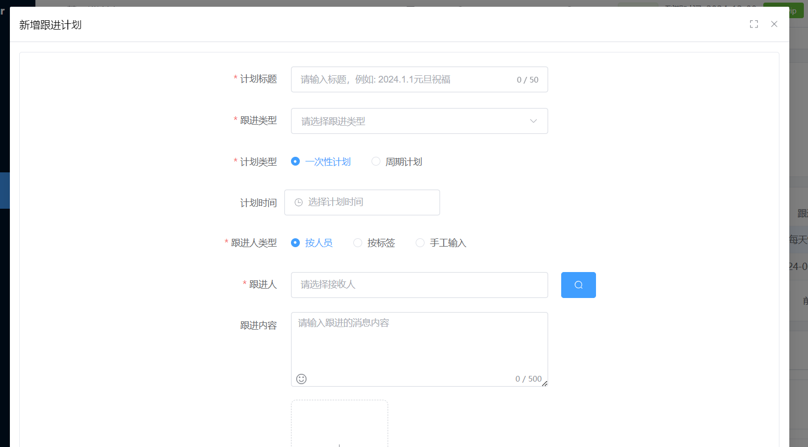Click the 一次性计划 radio button
This screenshot has width=808, height=447.
click(x=295, y=161)
